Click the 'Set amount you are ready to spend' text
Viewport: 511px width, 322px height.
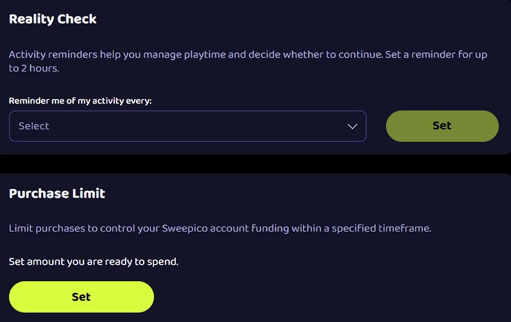94,262
